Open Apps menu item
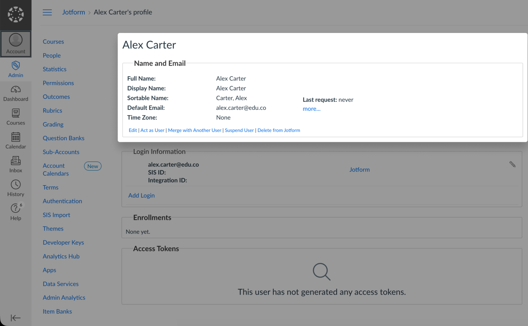528x326 pixels. [49, 270]
